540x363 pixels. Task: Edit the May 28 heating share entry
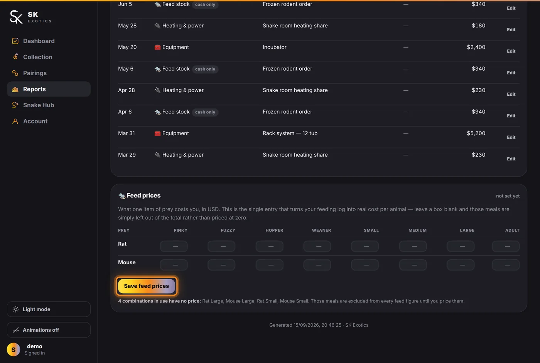[511, 30]
